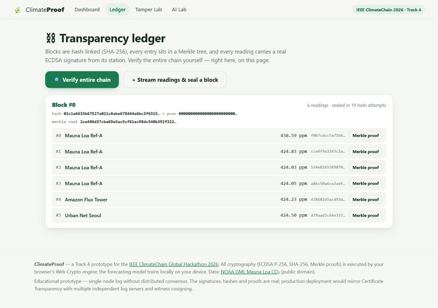Select merkle root 2ce486d37cba69e5ac5cf…
The height and width of the screenshot is (308, 438).
click(x=128, y=122)
